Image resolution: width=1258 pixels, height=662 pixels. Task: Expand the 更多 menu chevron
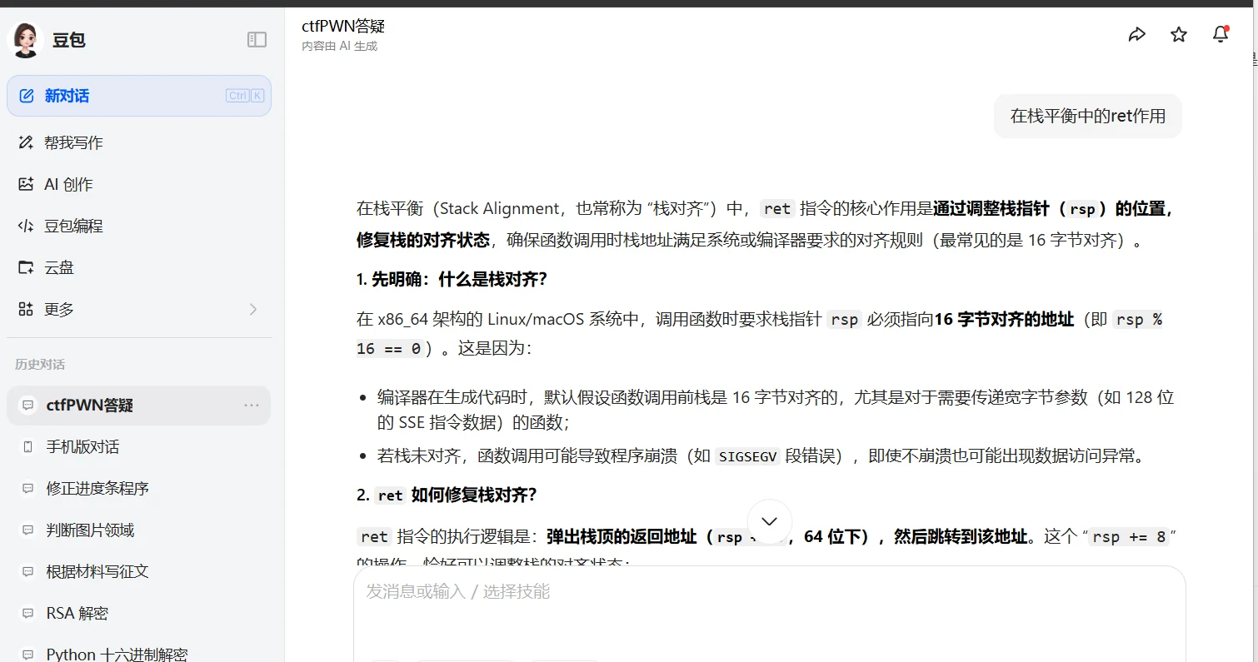[x=253, y=309]
